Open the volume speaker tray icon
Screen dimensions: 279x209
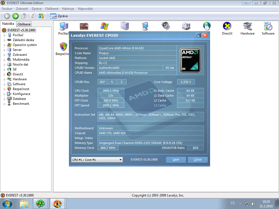(253, 204)
